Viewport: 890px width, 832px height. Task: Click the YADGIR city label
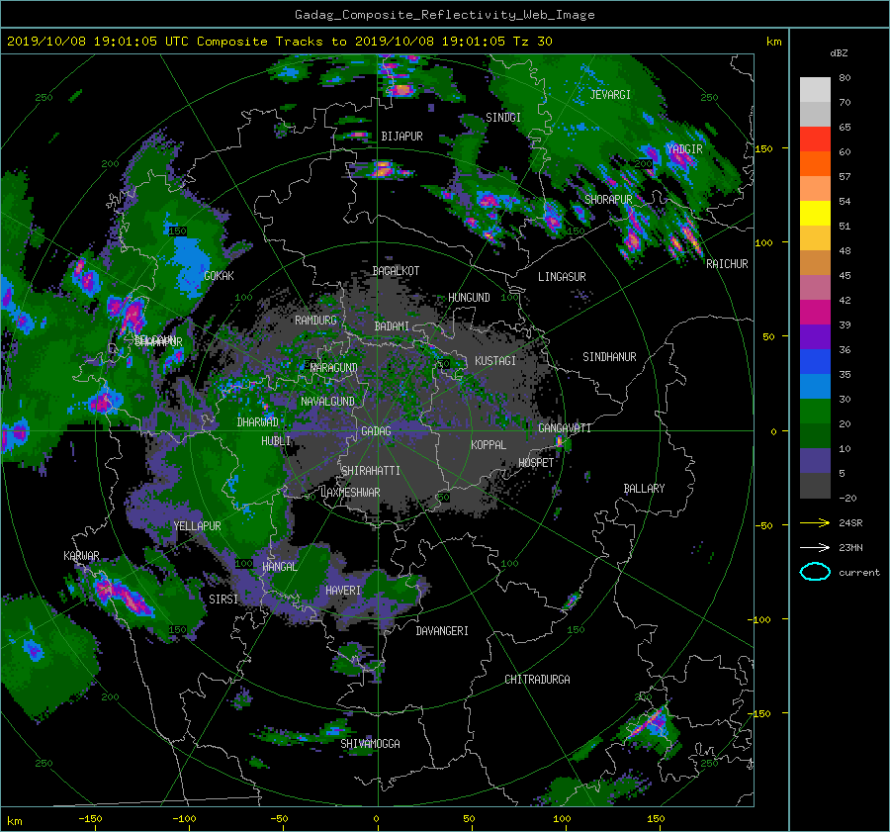[684, 149]
